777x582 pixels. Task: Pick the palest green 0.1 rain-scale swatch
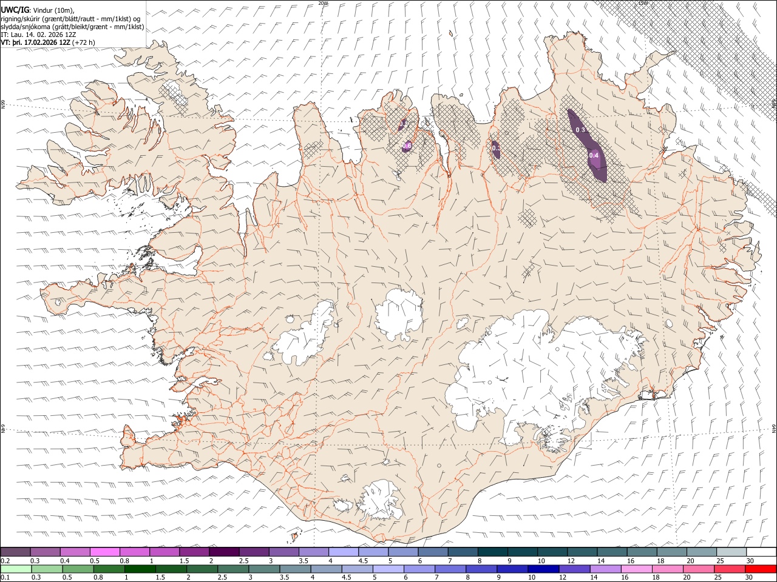click(15, 569)
